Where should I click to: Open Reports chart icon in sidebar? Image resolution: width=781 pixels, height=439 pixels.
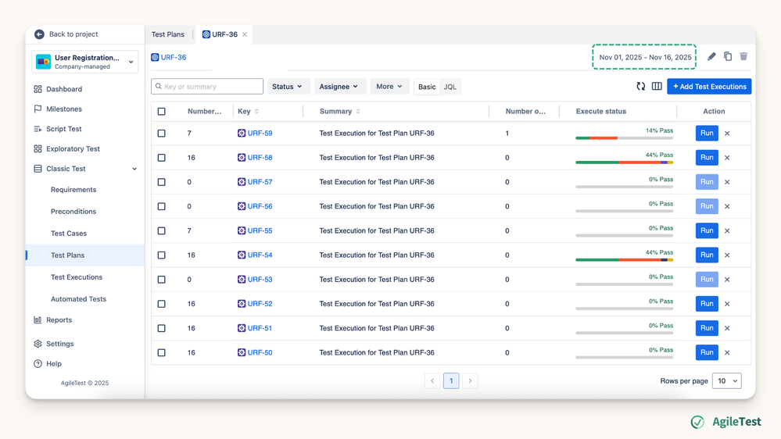[x=38, y=320]
